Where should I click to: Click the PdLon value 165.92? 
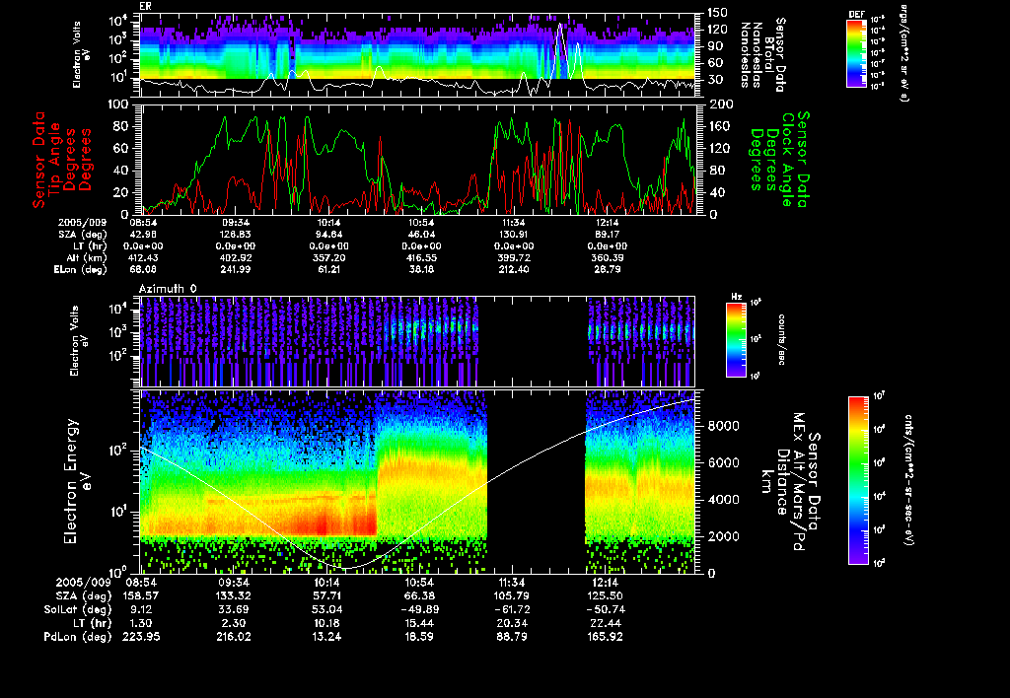[x=605, y=637]
